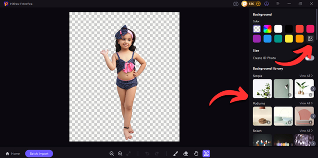The height and width of the screenshot is (158, 318).
Task: Choose the black background color
Action: click(x=289, y=29)
